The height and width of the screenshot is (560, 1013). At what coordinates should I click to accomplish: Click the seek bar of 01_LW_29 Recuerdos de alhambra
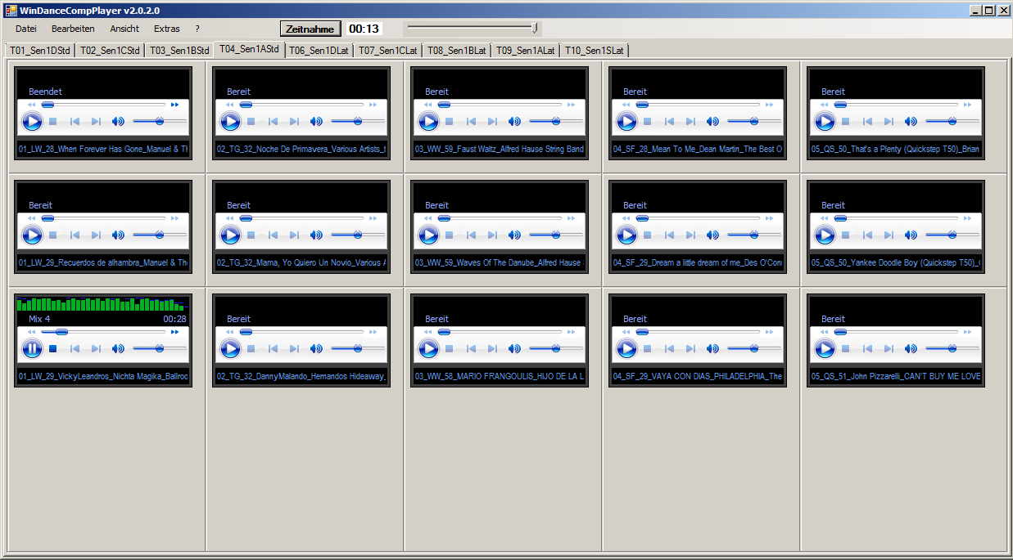click(105, 218)
